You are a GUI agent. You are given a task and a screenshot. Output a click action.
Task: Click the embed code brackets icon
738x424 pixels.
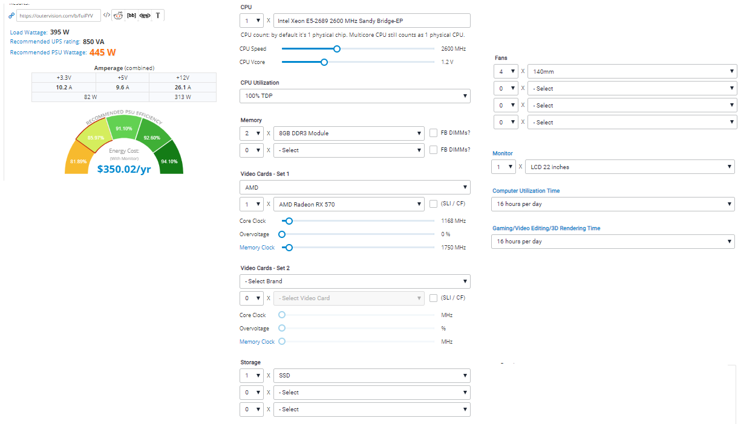coord(106,15)
